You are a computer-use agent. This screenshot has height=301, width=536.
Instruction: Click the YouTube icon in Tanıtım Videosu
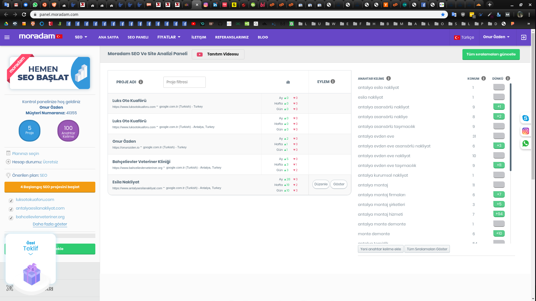pos(200,54)
